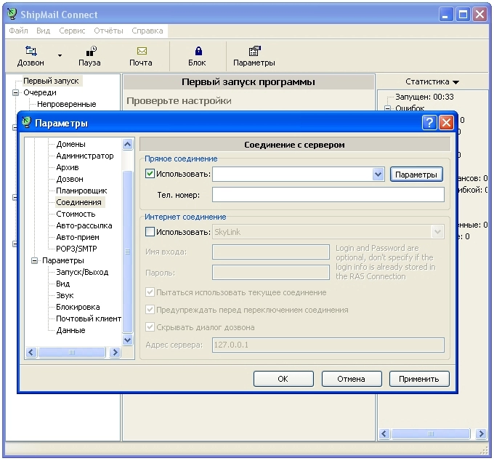This screenshot has height=461, width=494.
Task: Click the Пауза toolbar icon
Action: [x=92, y=50]
